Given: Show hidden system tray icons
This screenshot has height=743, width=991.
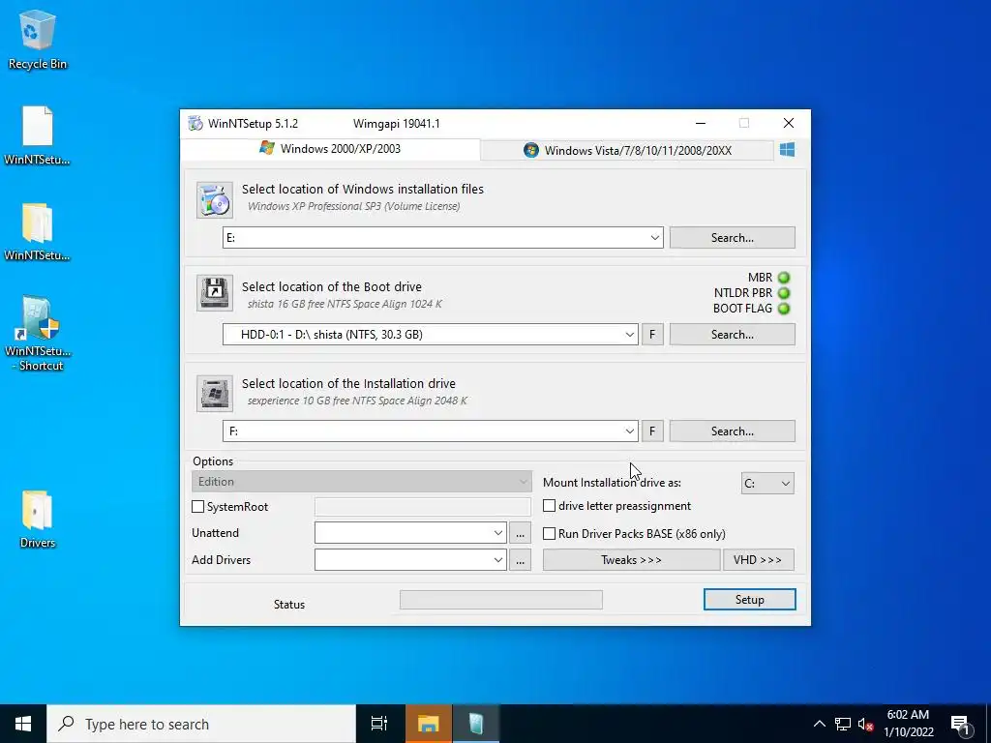Looking at the screenshot, I should [819, 724].
